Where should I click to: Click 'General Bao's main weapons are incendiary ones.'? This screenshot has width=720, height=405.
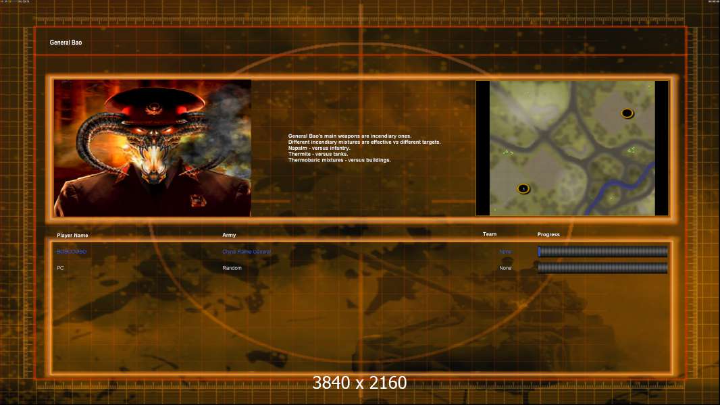click(350, 136)
